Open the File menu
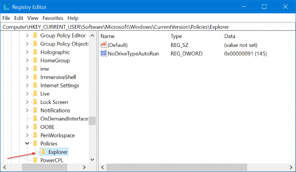 click(6, 18)
